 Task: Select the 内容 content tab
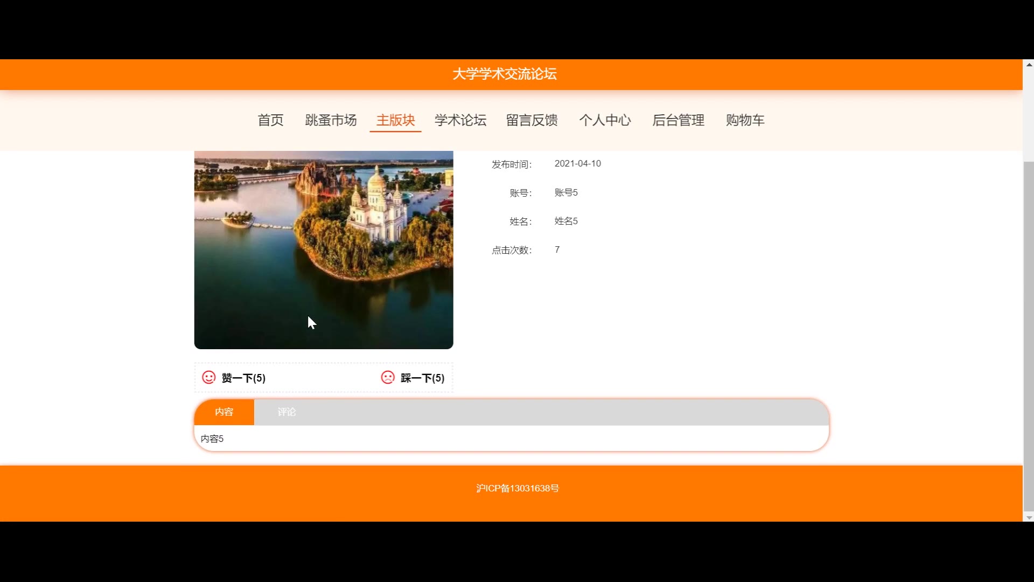[x=224, y=412]
